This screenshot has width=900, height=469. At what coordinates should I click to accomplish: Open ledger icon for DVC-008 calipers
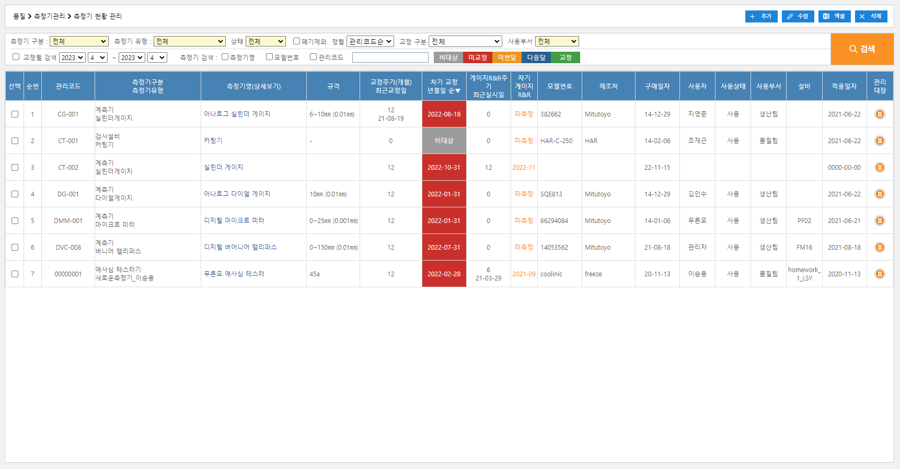880,247
